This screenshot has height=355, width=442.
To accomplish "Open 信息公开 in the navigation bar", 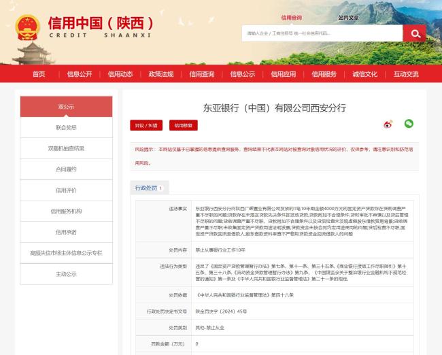I will tap(80, 74).
